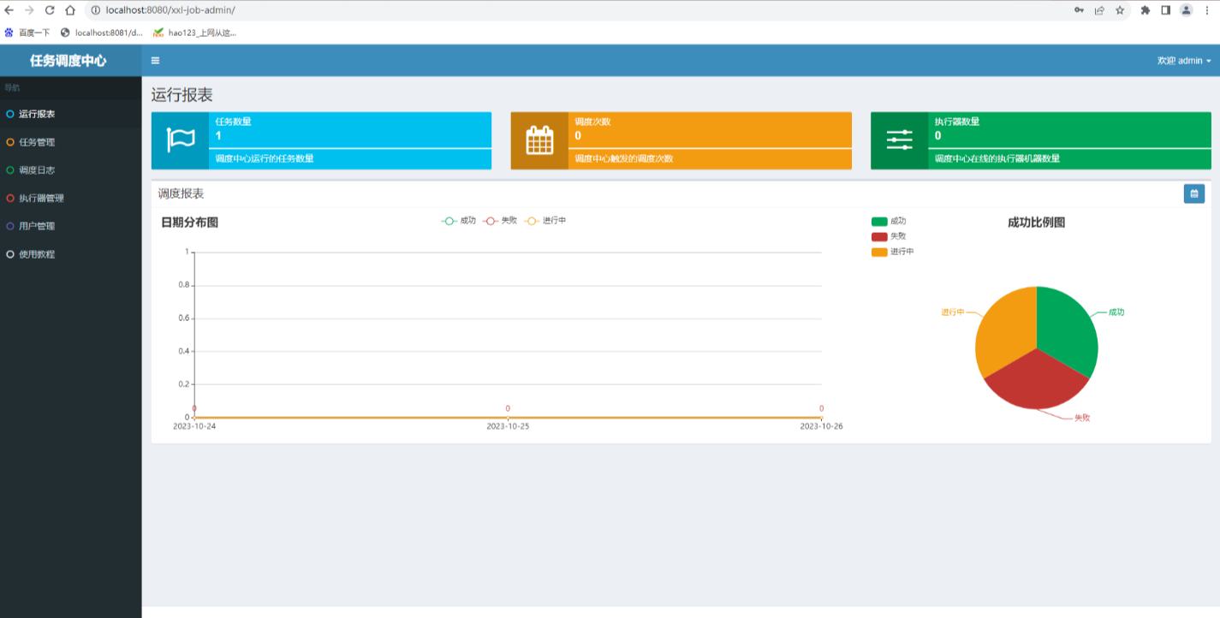View site information icon beside URL
This screenshot has height=618, width=1220.
96,10
